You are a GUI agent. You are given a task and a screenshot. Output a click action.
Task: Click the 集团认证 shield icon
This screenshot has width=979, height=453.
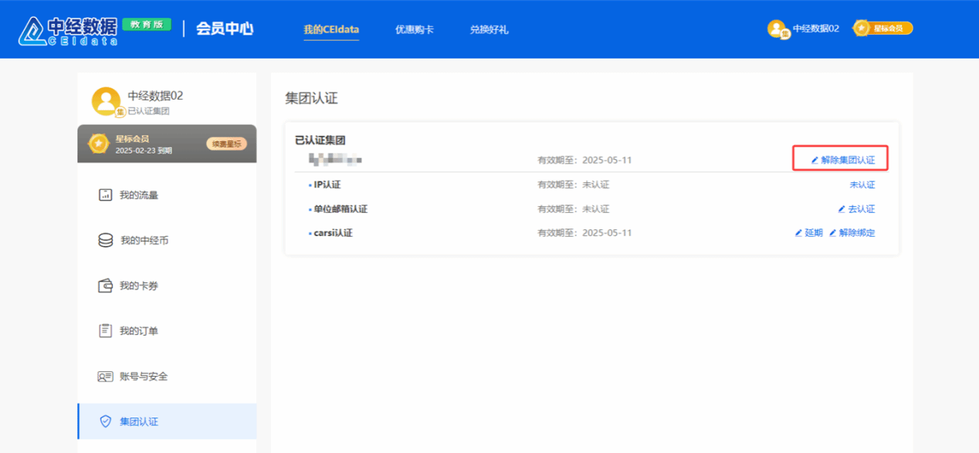106,421
